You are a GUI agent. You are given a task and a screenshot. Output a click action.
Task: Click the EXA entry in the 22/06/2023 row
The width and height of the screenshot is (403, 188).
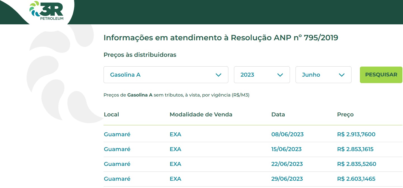tap(175, 164)
